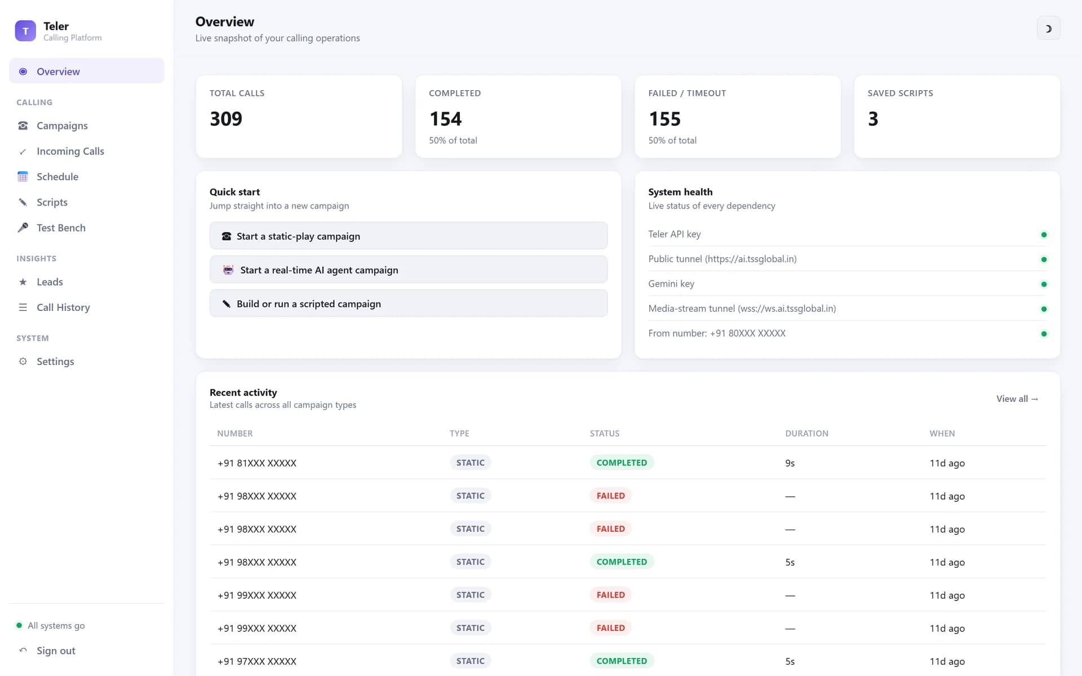The image size is (1082, 676).
Task: Click the Settings gear icon
Action: coord(23,361)
